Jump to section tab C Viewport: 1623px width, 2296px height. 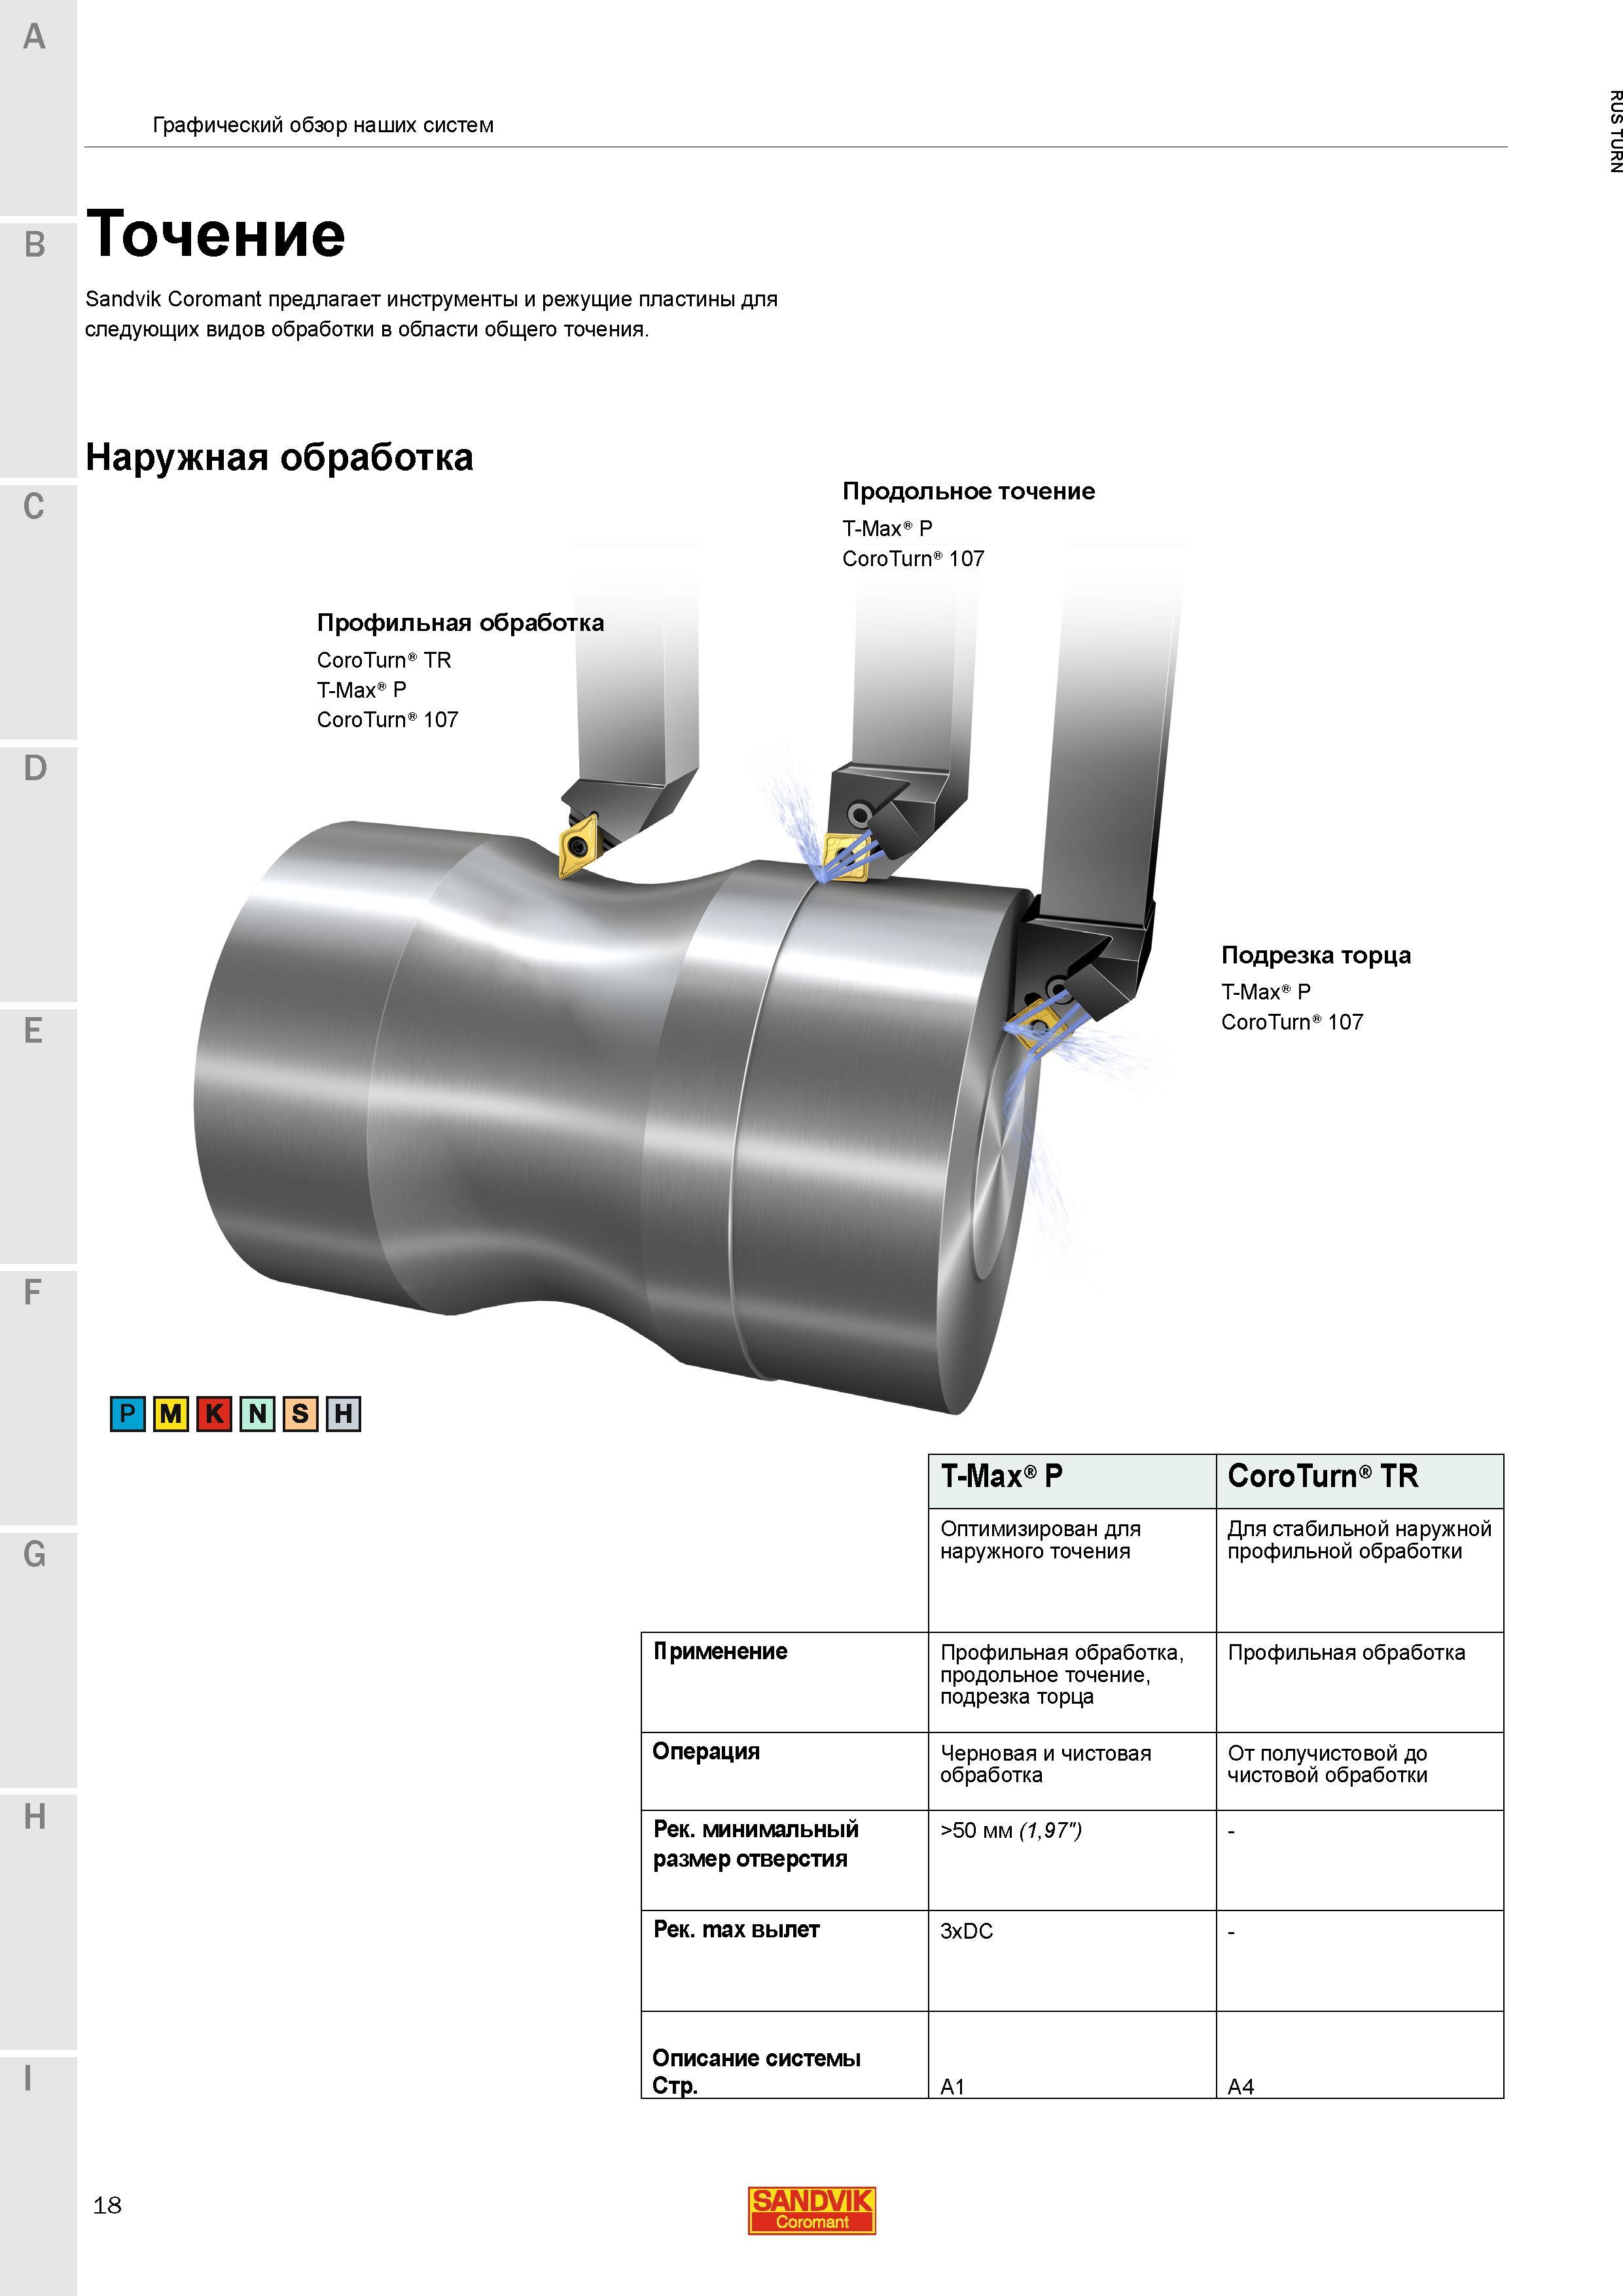pyautogui.click(x=37, y=611)
